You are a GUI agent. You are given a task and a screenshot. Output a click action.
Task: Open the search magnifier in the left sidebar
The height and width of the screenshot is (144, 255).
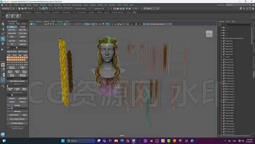[x=3, y=86]
